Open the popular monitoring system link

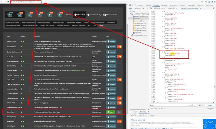coord(77,71)
